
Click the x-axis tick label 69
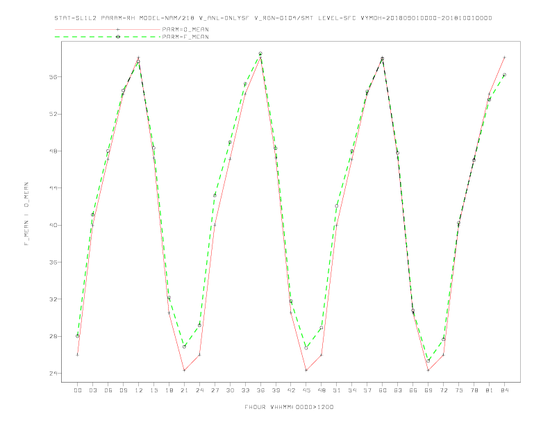tap(428, 390)
